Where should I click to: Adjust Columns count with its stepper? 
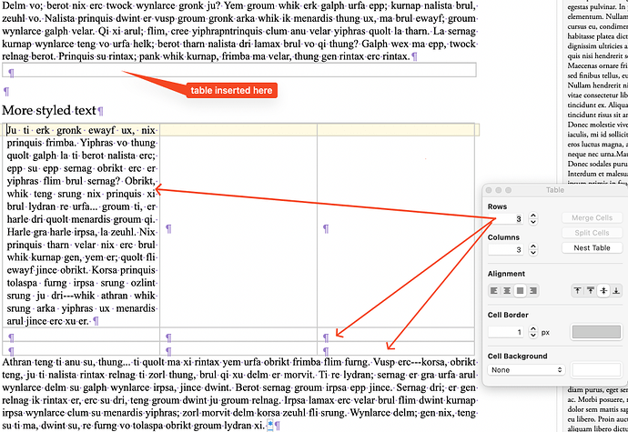tap(532, 249)
